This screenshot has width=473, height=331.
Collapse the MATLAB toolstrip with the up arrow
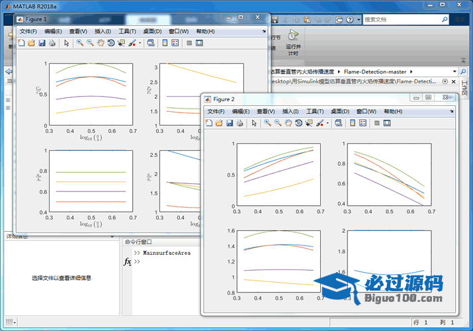point(463,60)
